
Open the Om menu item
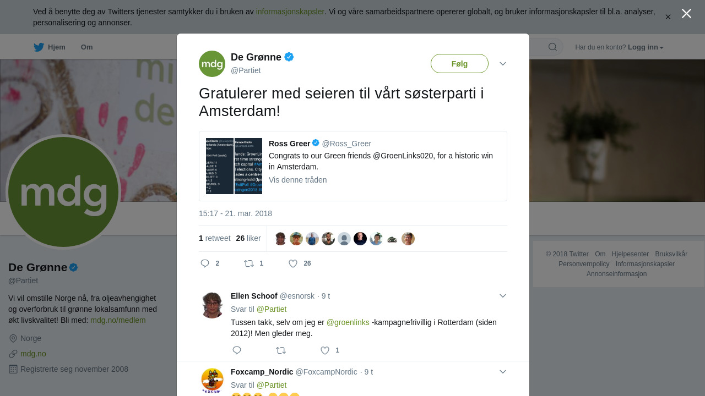(86, 47)
